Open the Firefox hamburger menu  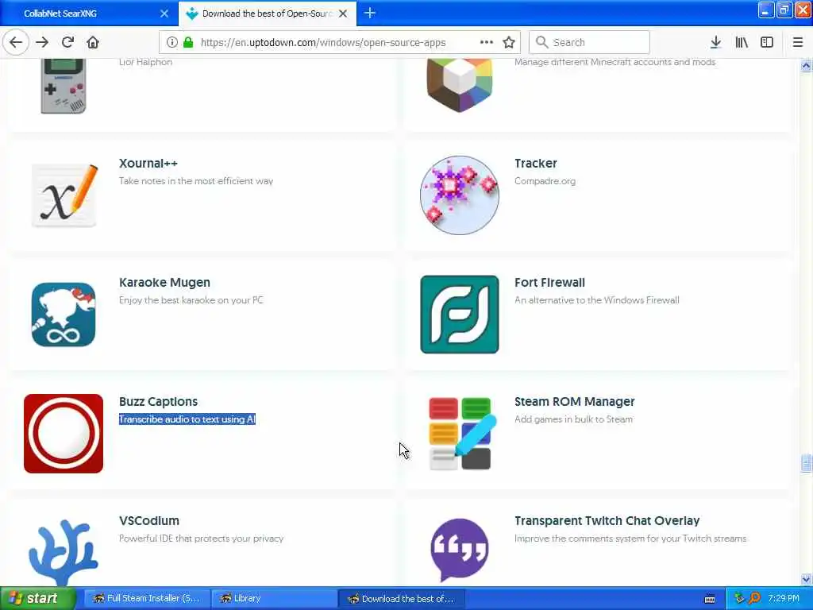pos(798,43)
